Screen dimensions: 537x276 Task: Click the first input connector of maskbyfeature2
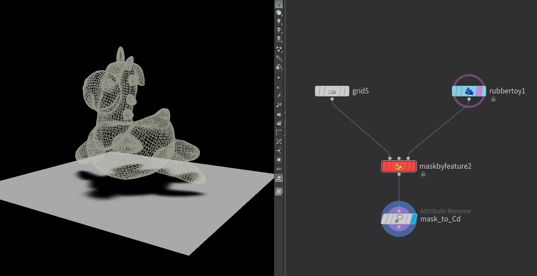click(x=390, y=159)
